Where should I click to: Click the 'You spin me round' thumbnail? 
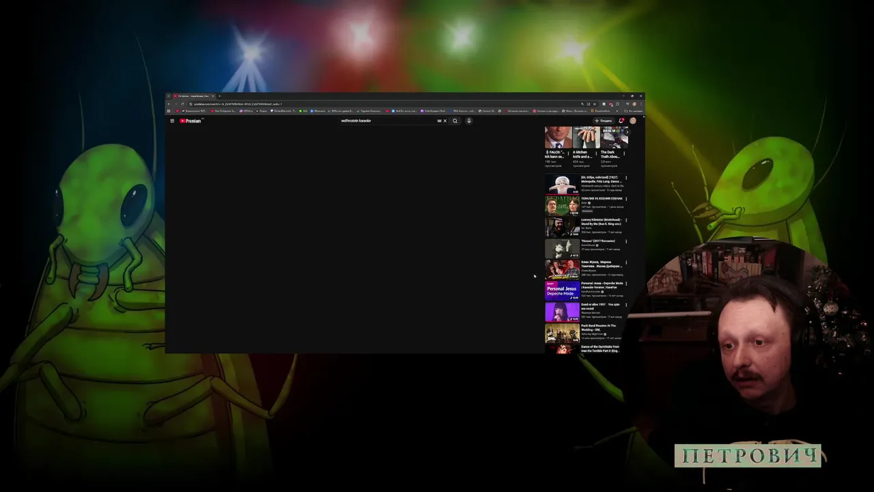tap(562, 312)
